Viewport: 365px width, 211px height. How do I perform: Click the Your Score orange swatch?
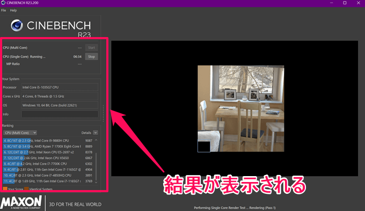(x=5, y=188)
